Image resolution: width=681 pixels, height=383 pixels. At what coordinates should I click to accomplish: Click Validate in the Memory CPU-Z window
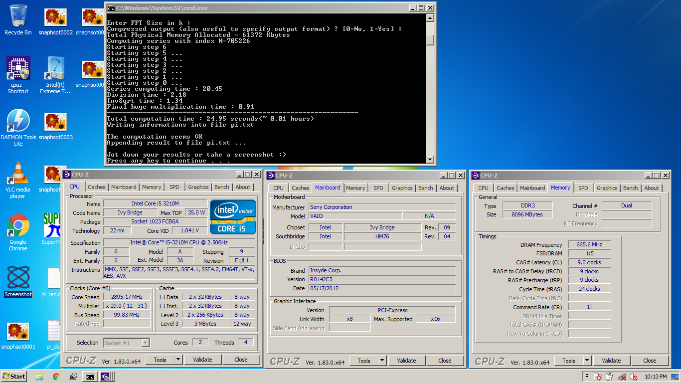(x=611, y=361)
